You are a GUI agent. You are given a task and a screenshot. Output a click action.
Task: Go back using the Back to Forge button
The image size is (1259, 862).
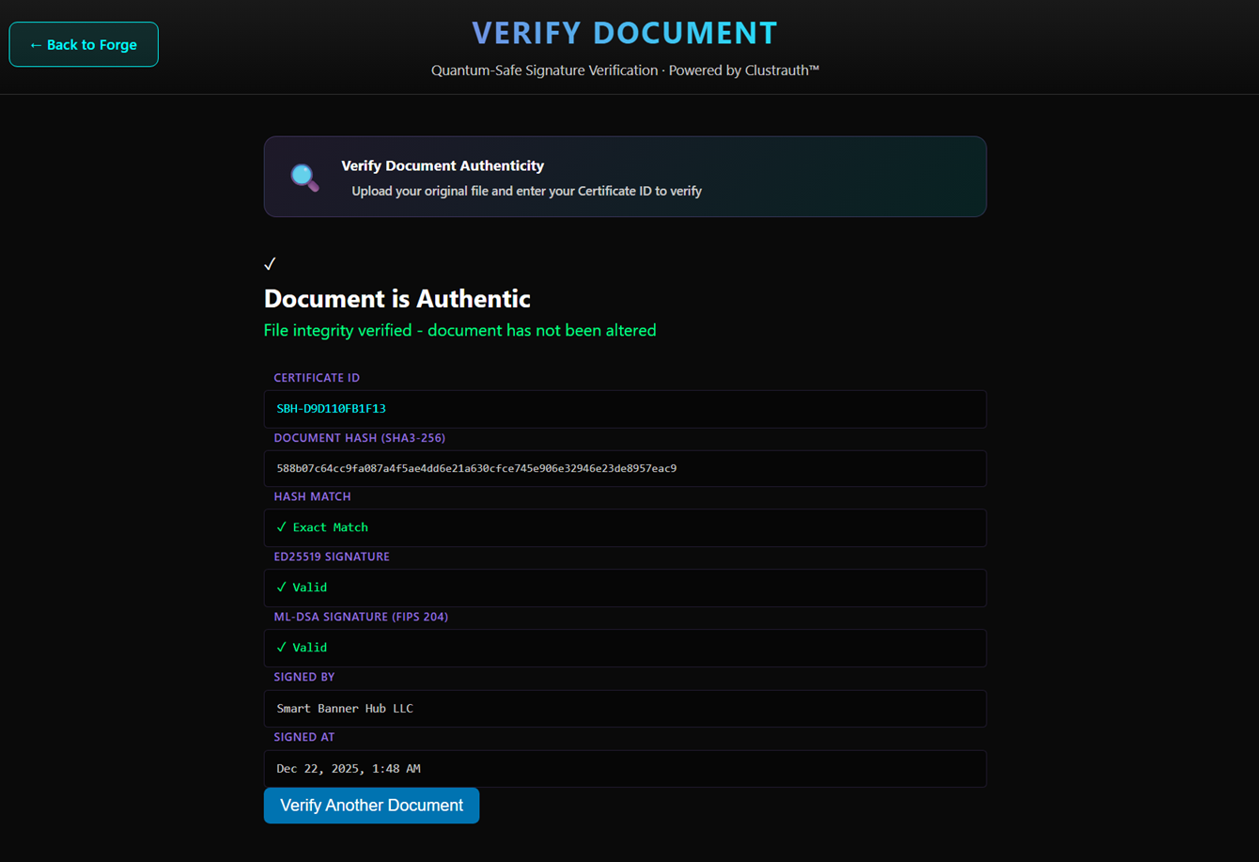click(84, 45)
